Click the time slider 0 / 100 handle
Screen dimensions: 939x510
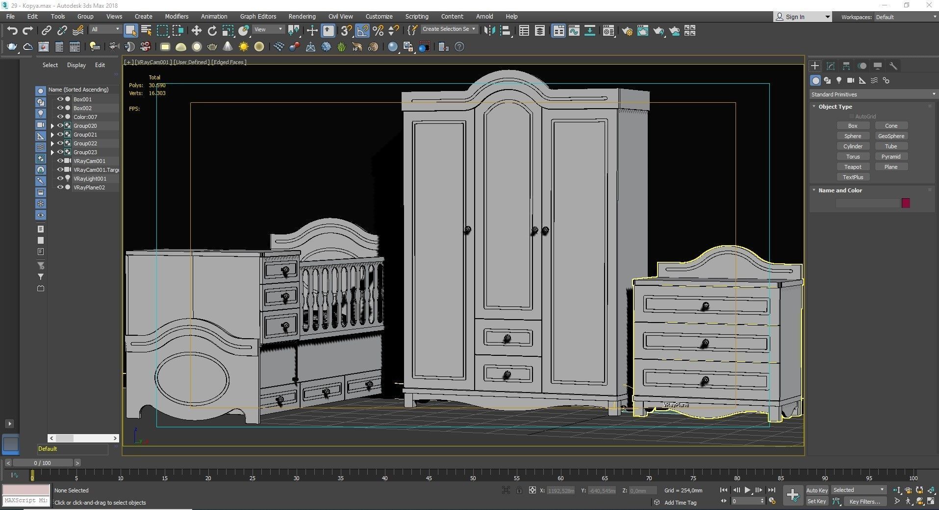43,463
